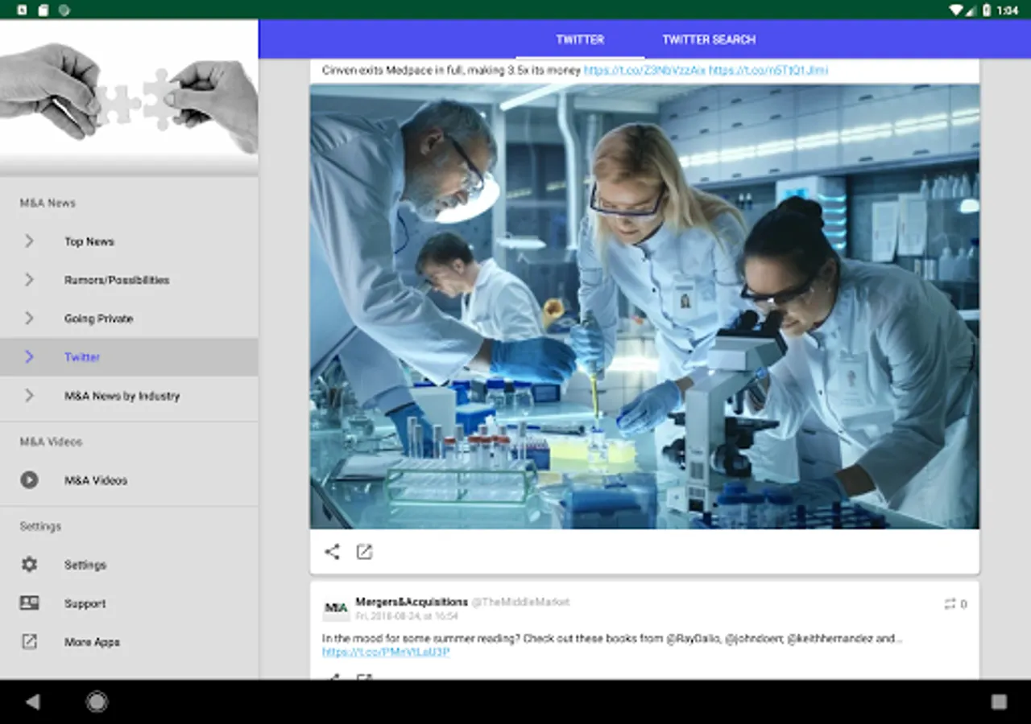Open the t.co/n5Tt link in Cinven tweet
Screen dimensions: 1031x724
pyautogui.click(x=768, y=71)
